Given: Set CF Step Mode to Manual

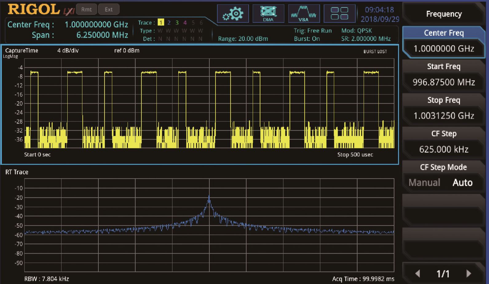Looking at the screenshot, I should [x=424, y=182].
